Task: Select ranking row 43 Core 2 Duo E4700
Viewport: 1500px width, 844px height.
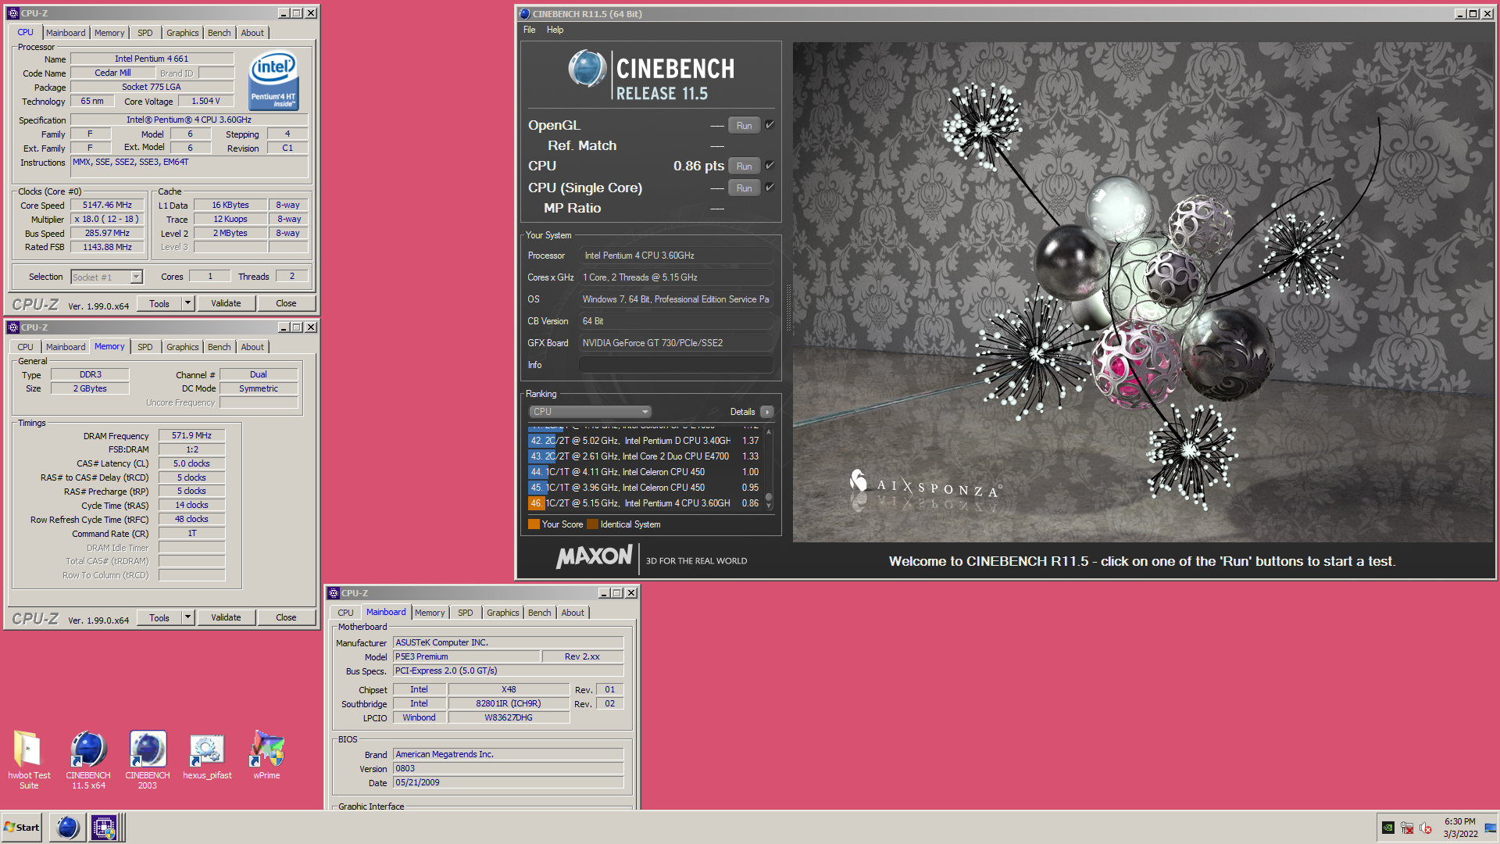Action: [645, 456]
